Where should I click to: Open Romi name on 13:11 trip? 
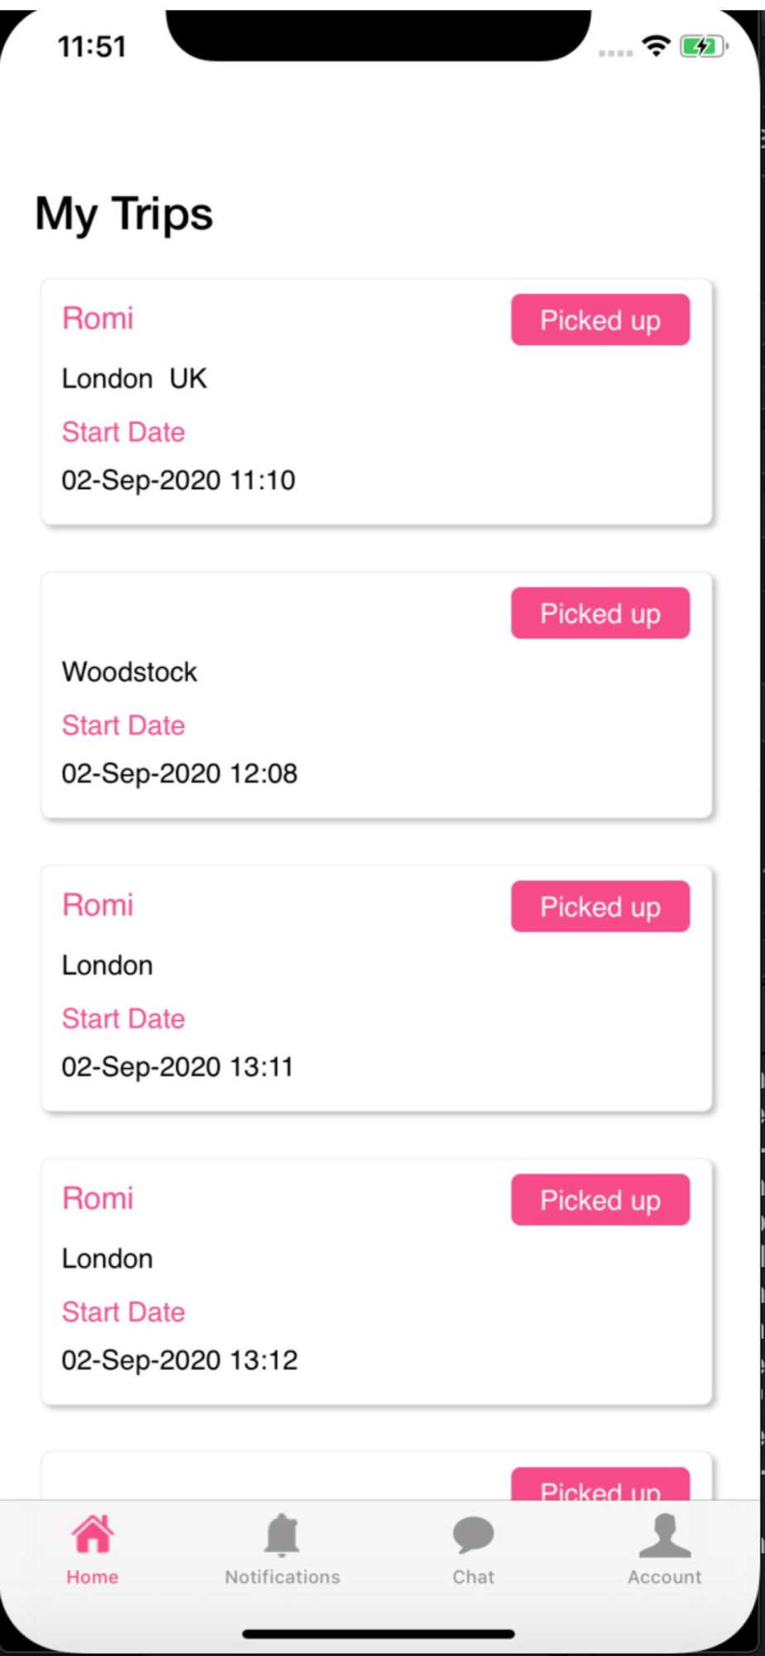pos(98,904)
